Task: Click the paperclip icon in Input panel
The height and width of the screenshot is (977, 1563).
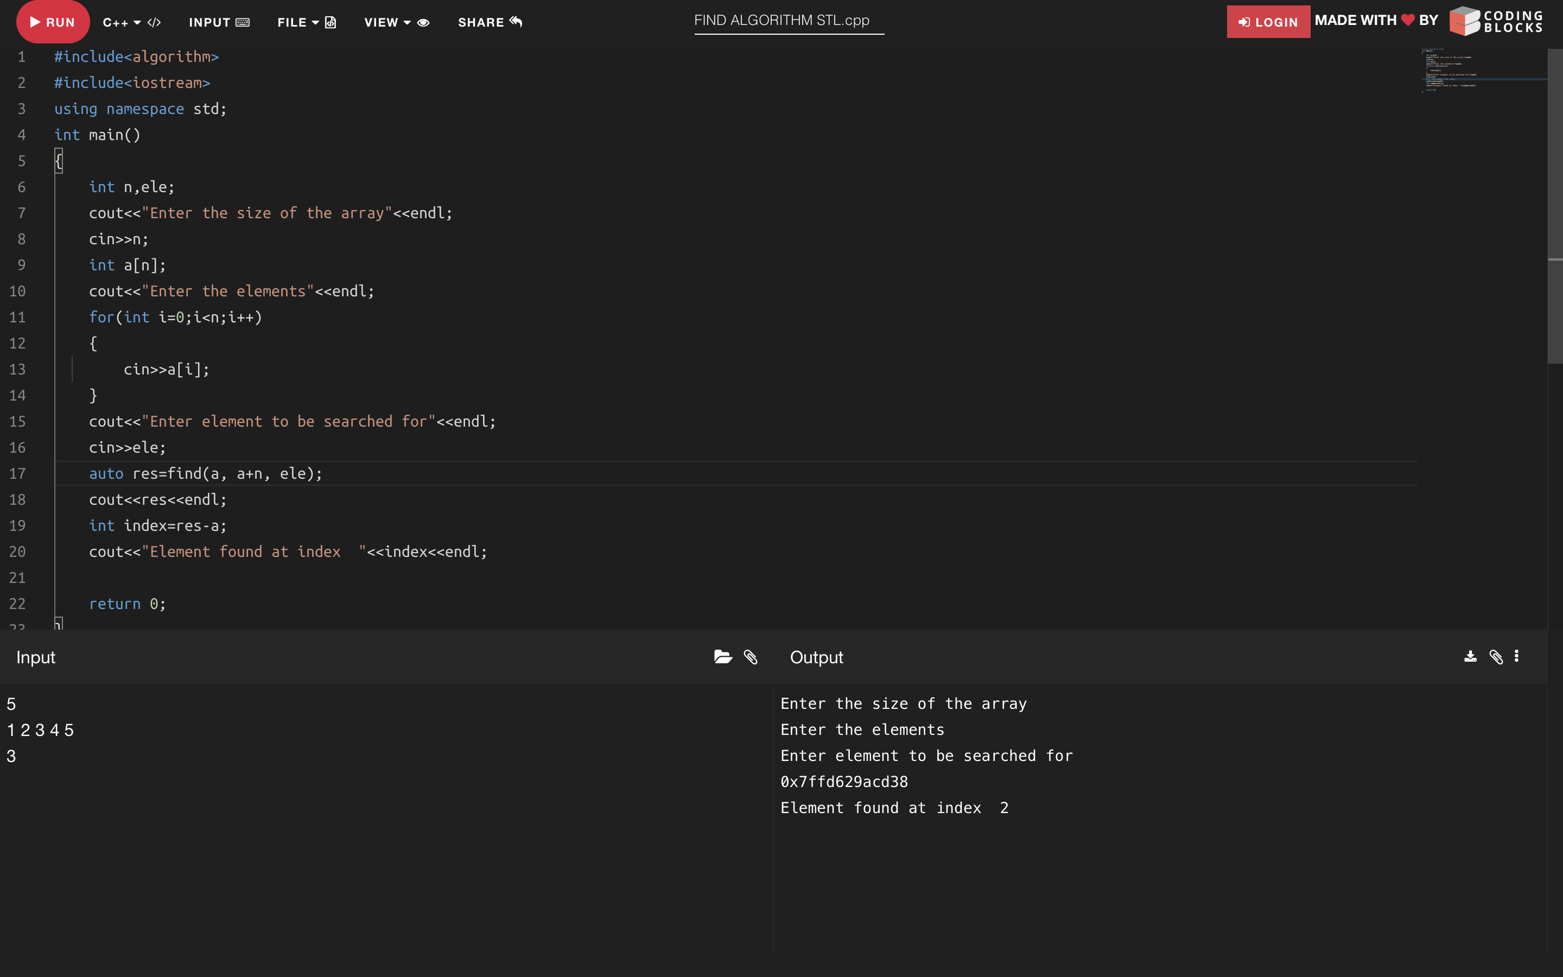Action: (751, 657)
